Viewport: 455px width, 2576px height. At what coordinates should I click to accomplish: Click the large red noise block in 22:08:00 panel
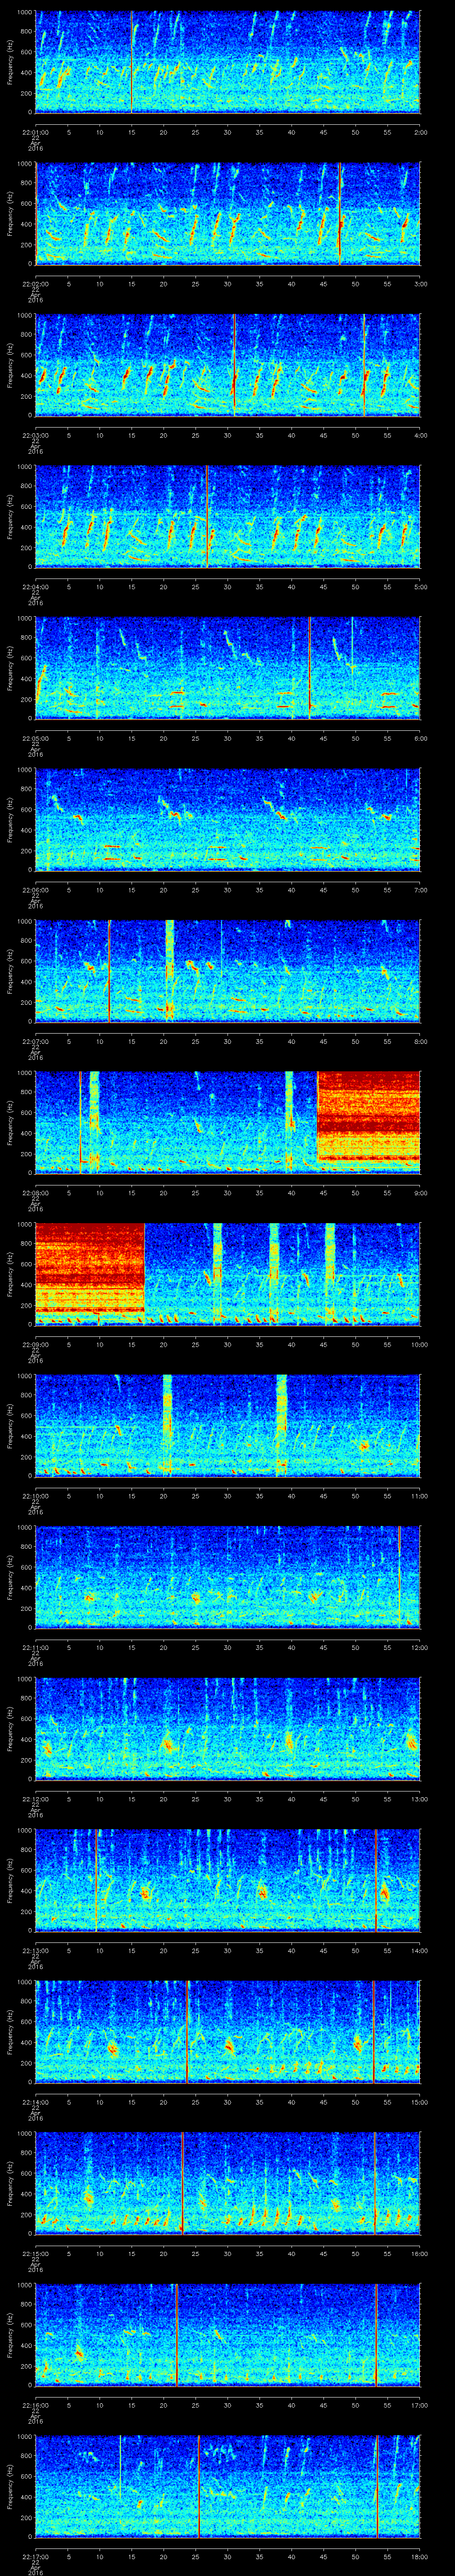pyautogui.click(x=368, y=1116)
